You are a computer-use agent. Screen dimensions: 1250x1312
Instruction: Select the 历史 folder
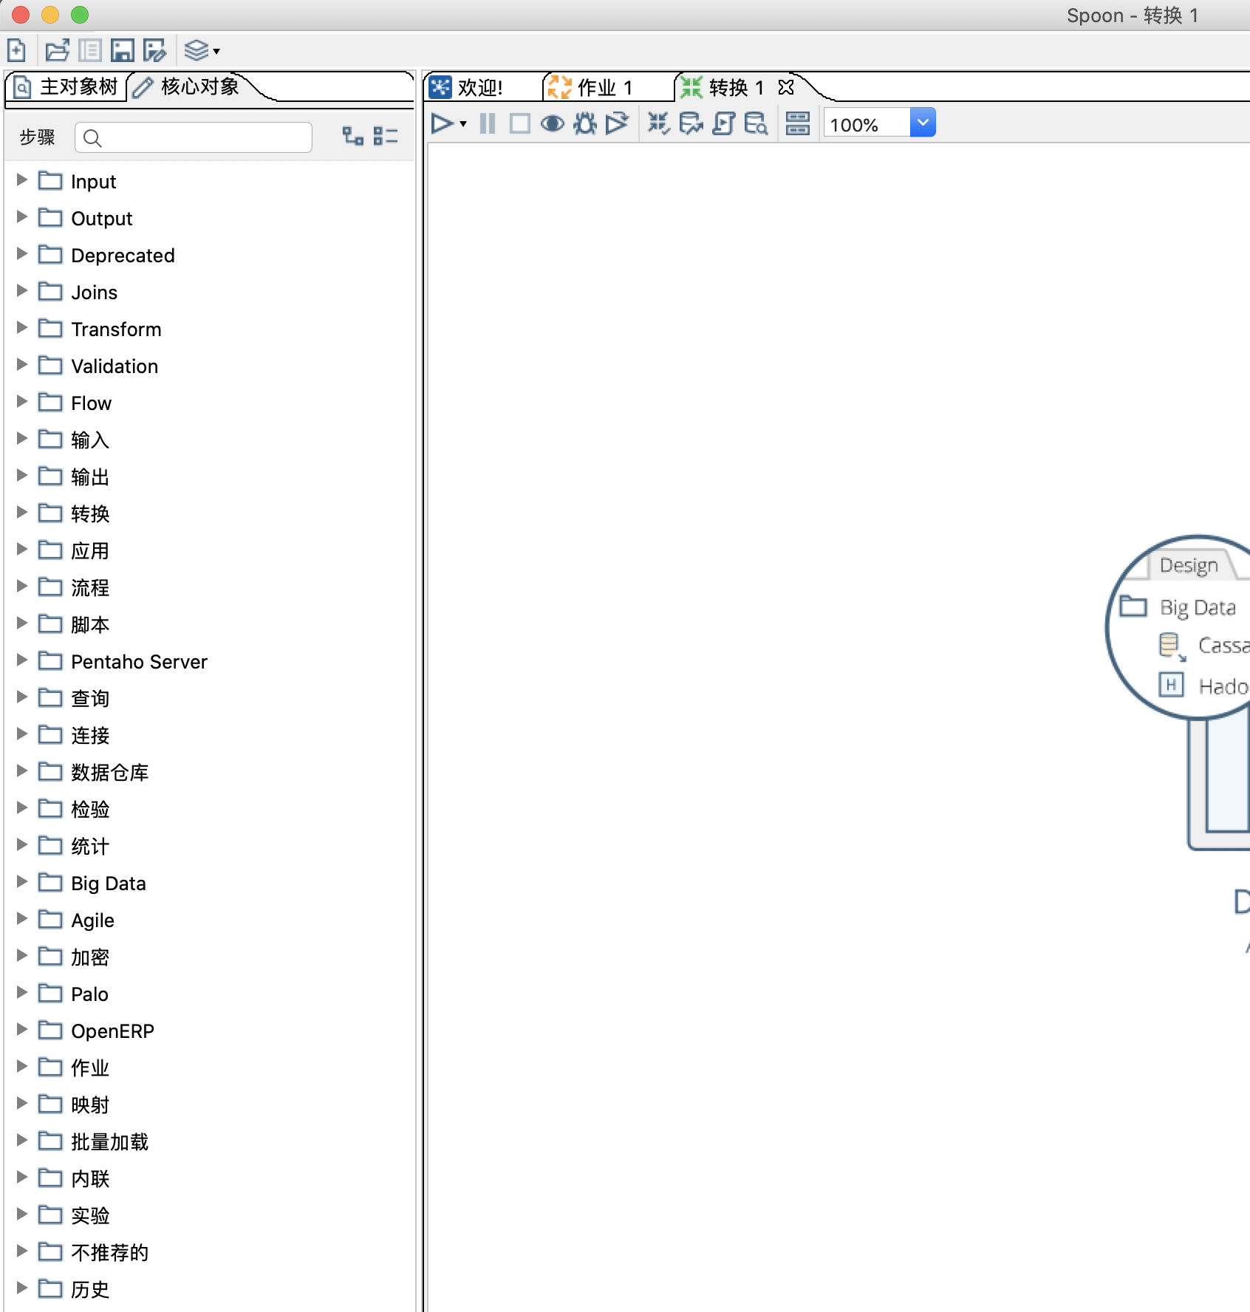tap(90, 1290)
